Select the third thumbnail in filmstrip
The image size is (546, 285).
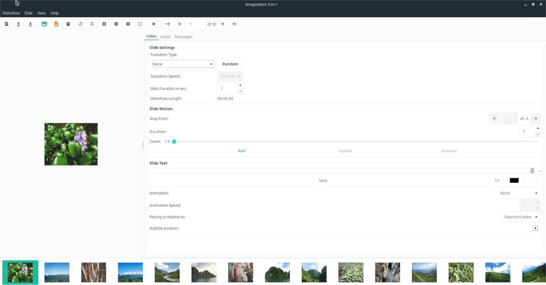tap(94, 272)
